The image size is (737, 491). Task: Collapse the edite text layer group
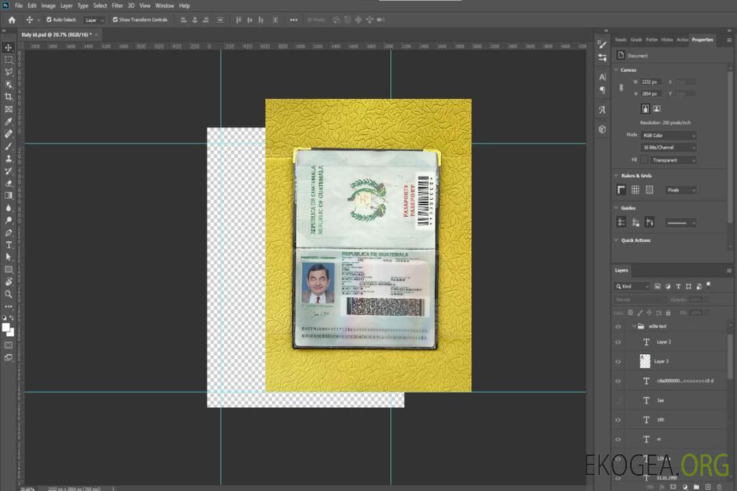(x=633, y=327)
